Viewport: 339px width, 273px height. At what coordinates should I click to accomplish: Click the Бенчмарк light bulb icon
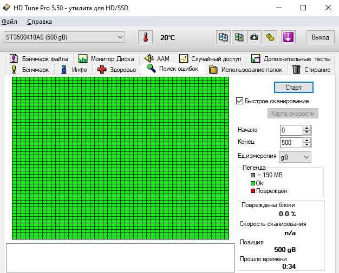[x=14, y=70]
